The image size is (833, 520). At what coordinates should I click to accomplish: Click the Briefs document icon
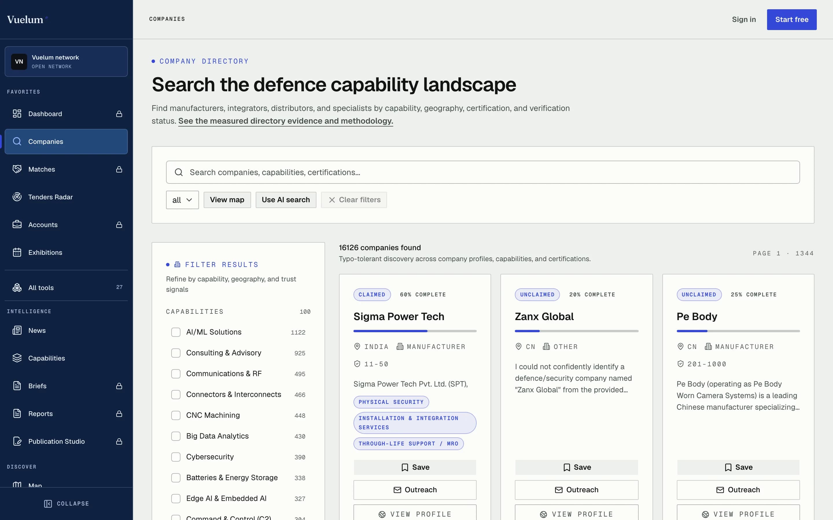point(17,386)
